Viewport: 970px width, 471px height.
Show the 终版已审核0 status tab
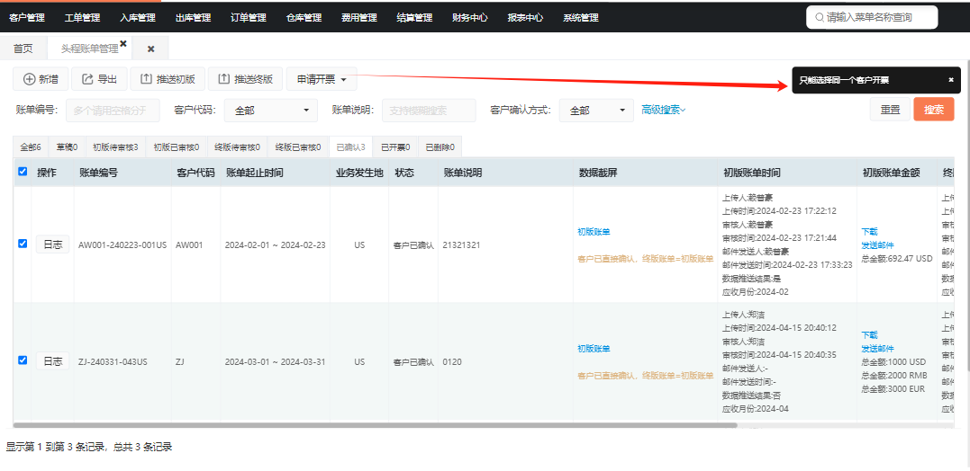(x=298, y=147)
